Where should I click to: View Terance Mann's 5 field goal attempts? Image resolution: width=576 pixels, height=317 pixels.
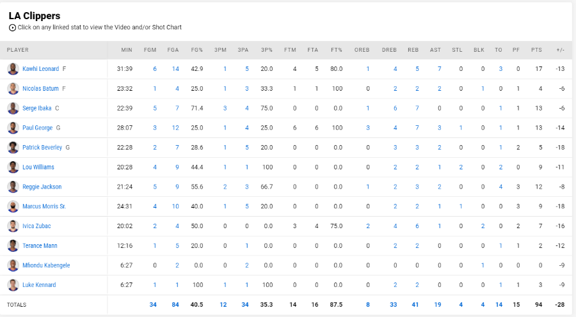pyautogui.click(x=177, y=245)
